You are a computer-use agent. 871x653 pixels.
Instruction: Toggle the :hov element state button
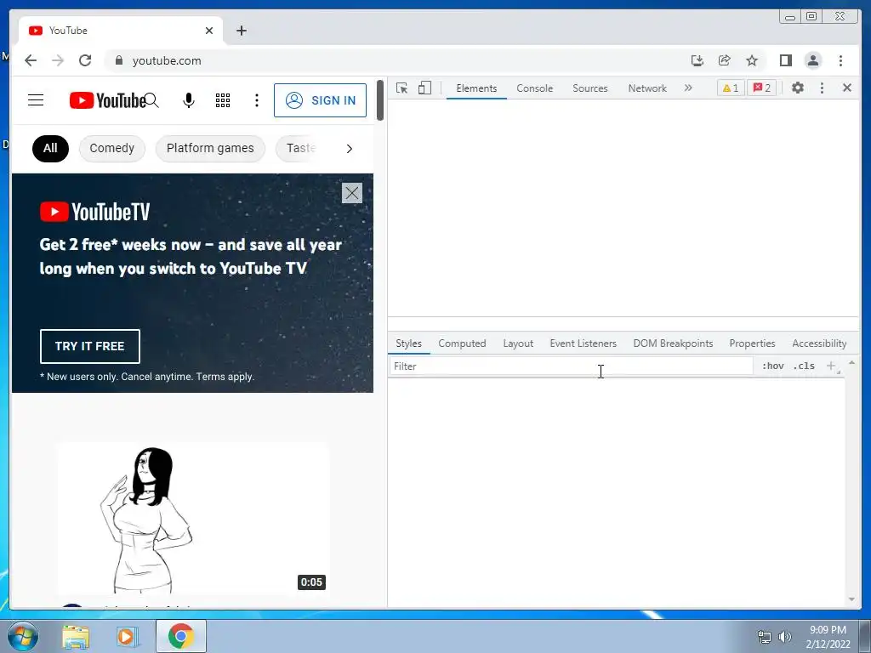[x=772, y=366]
